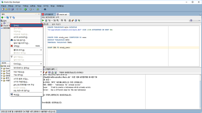
Task: Select '속성' Properties in context menu
Action: tap(26, 95)
